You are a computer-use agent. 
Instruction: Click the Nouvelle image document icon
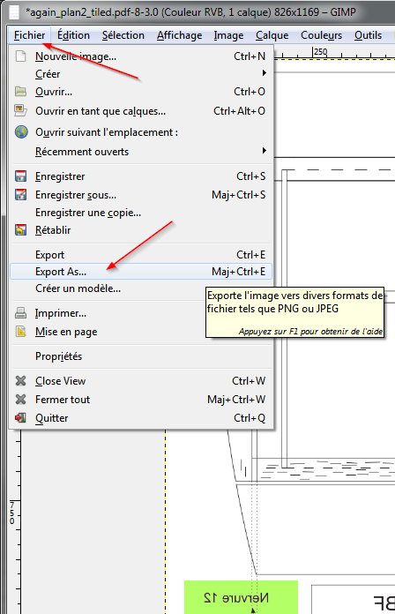[20, 56]
